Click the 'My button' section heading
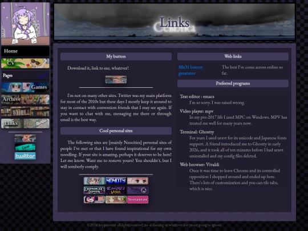 pos(116,56)
